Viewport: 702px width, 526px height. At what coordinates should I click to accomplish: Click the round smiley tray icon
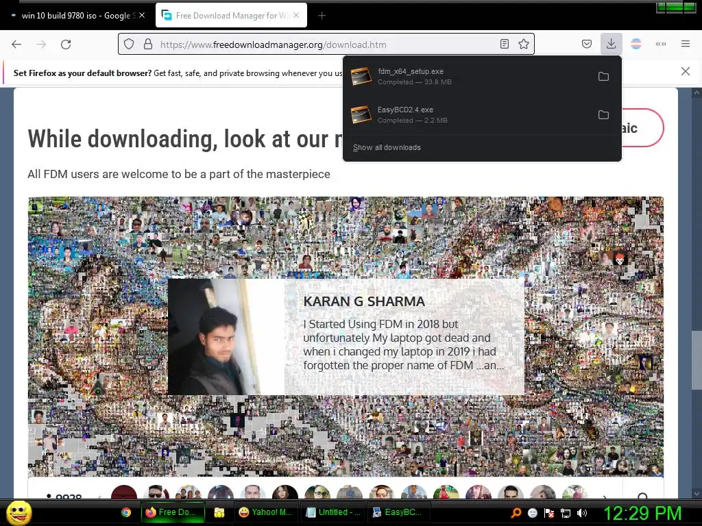(532, 513)
